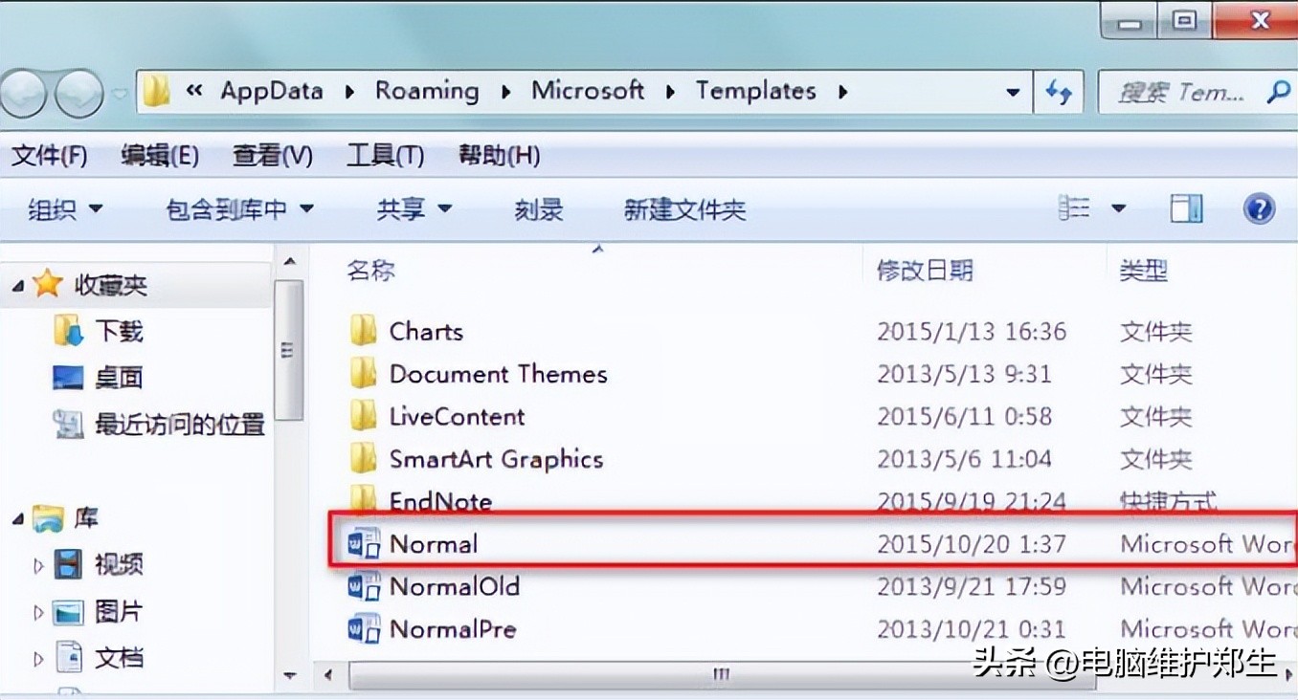Sort by the 类型 column header
This screenshot has width=1298, height=700.
coord(1144,271)
